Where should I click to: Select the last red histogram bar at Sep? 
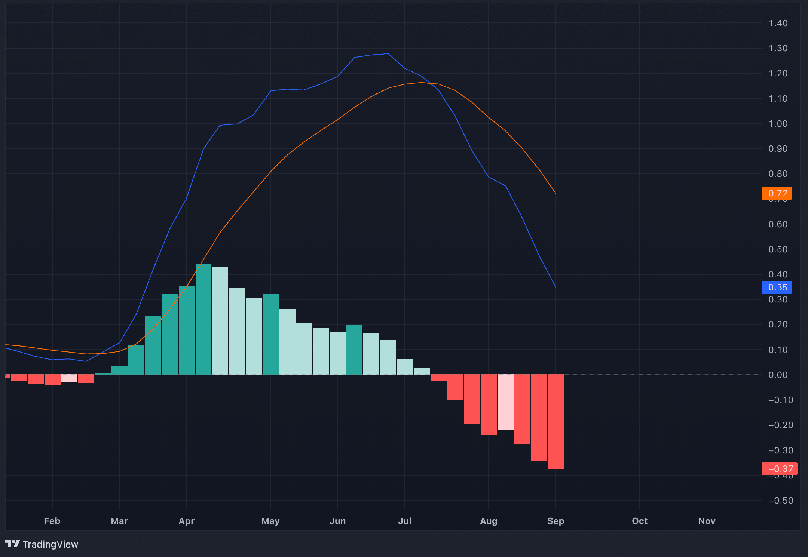coord(556,422)
